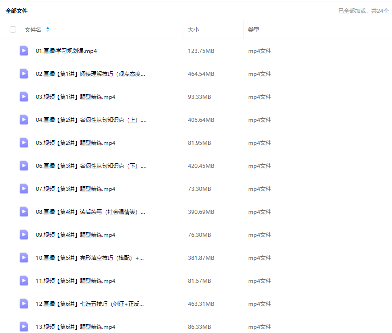Open 08.直播【第4讲】读后续写 video file
The width and height of the screenshot is (392, 333).
coord(90,212)
